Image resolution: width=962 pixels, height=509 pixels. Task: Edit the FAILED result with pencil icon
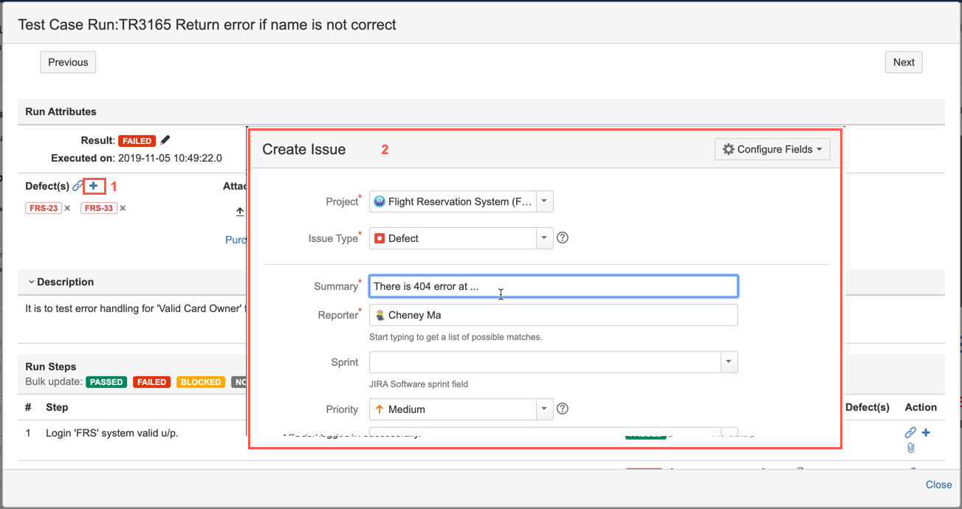165,140
